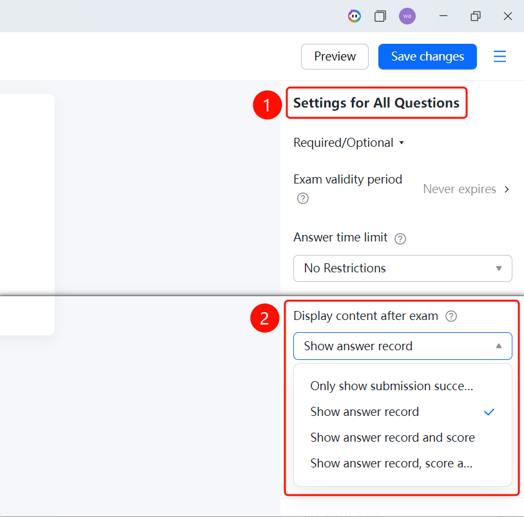Select 'Only show submission succe...' option
This screenshot has width=524, height=517.
(403, 386)
